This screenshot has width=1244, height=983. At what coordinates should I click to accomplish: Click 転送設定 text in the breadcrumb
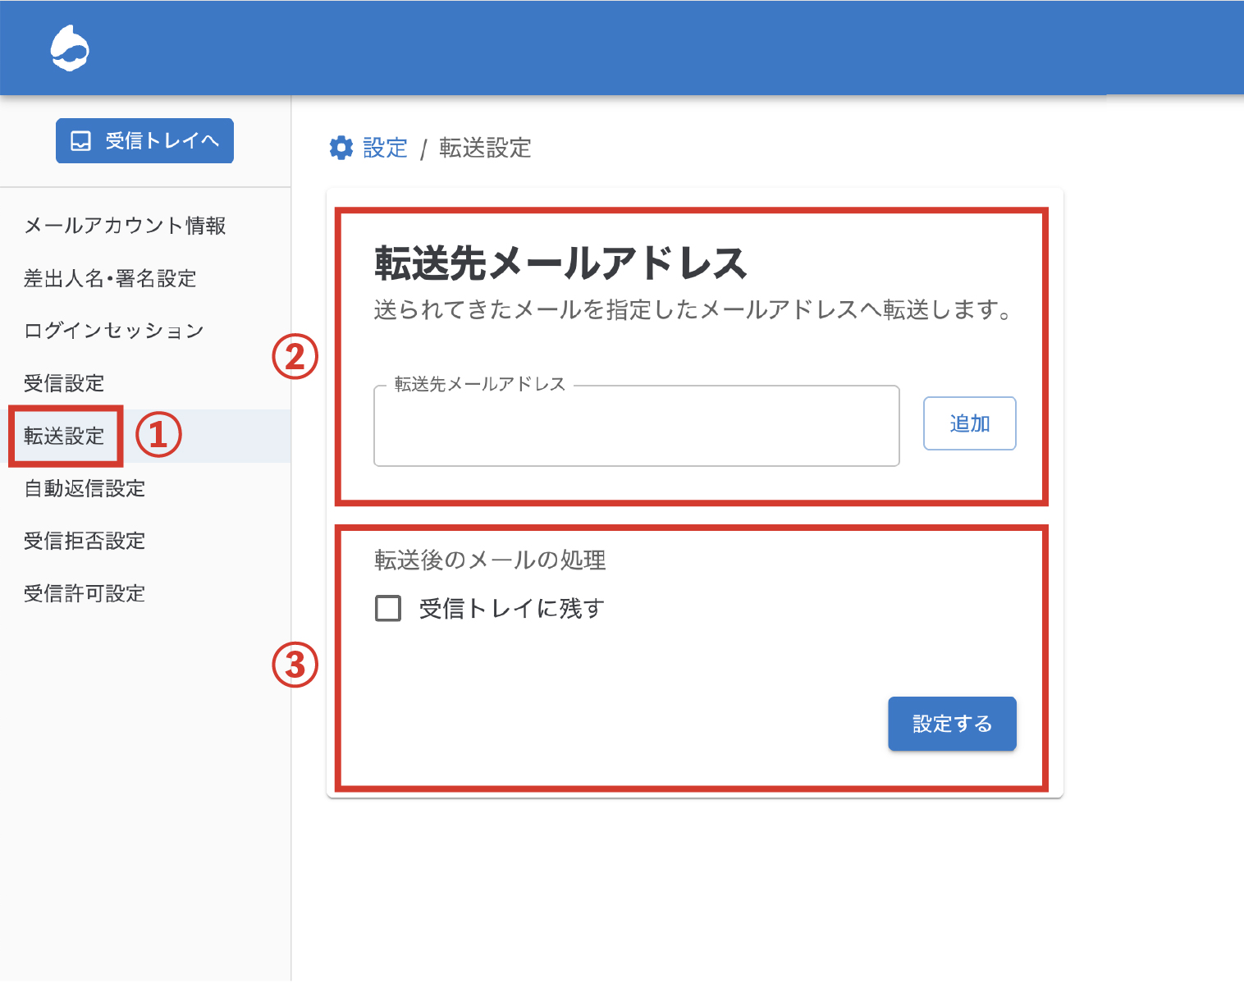click(485, 148)
